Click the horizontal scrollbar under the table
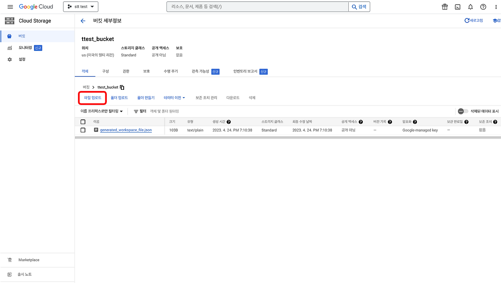Screen dimensions: 501x283 tap(288, 137)
